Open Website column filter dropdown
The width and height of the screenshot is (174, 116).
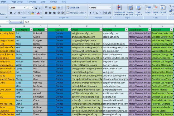[x=126, y=30]
